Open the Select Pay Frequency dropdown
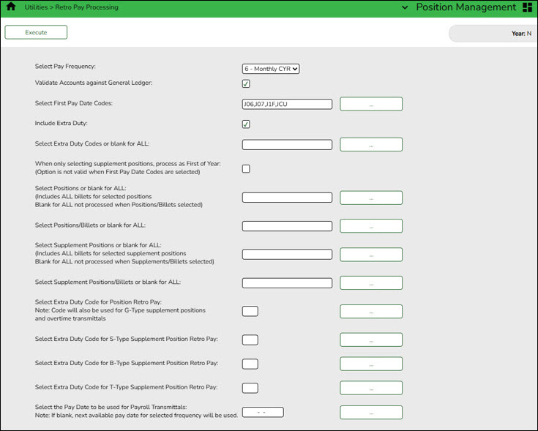 coord(271,69)
